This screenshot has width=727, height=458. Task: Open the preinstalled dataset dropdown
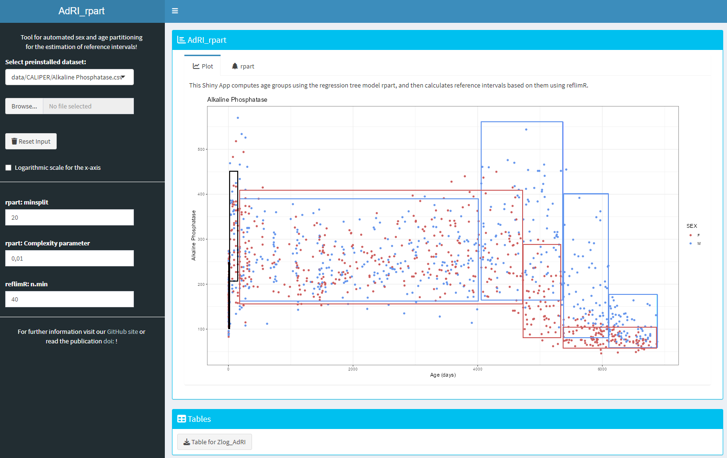coord(70,77)
